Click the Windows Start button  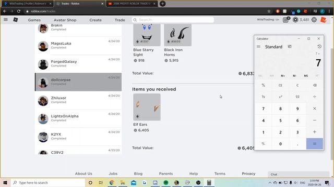click(5, 182)
